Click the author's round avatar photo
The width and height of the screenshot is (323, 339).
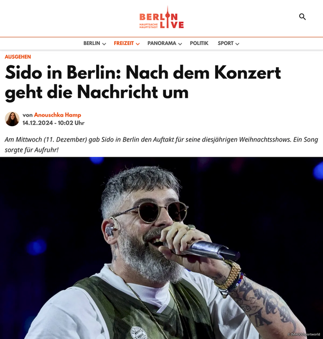pos(12,119)
